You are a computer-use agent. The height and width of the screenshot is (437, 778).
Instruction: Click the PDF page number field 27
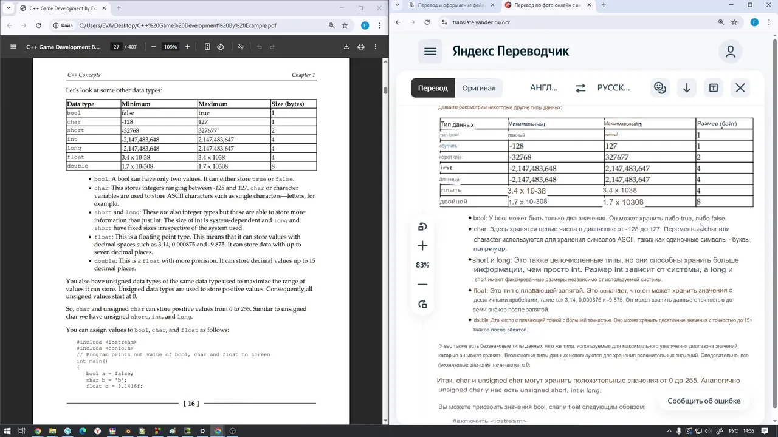pos(116,47)
